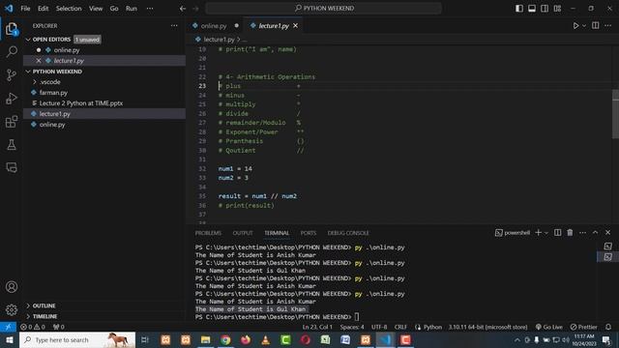Screen dimensions: 619x348
Task: Click the editor vertical scrollbar
Action: coord(615,114)
